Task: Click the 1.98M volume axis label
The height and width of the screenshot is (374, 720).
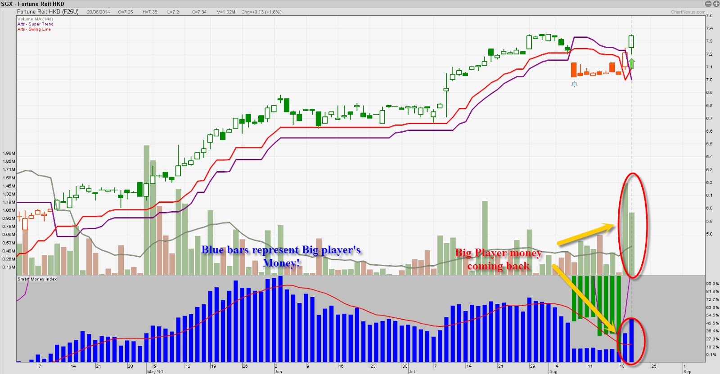Action: click(x=9, y=153)
